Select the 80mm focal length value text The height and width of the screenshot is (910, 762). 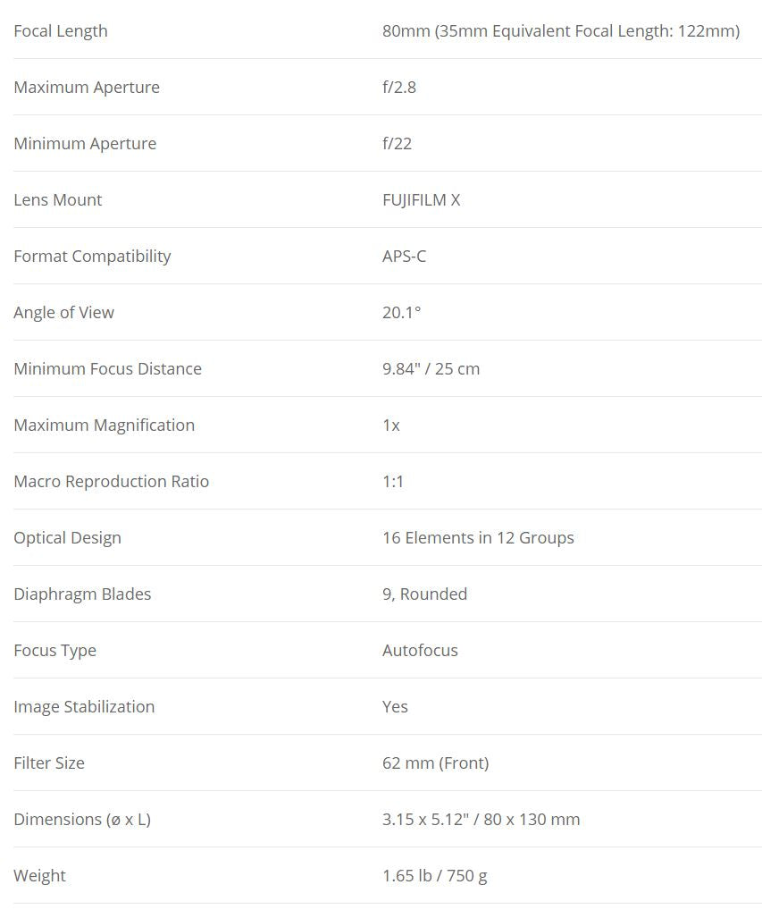(x=560, y=31)
